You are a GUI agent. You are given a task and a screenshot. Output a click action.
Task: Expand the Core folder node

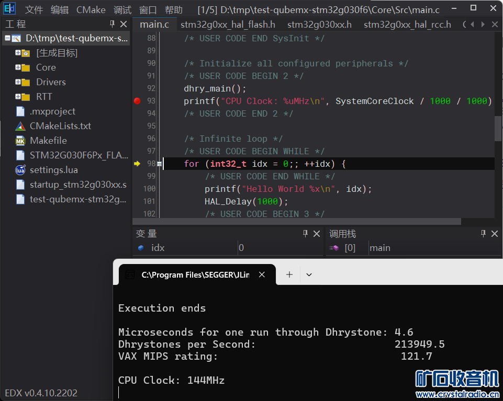coord(18,67)
